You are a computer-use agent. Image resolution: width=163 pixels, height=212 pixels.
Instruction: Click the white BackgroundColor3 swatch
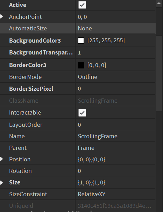tap(81, 41)
